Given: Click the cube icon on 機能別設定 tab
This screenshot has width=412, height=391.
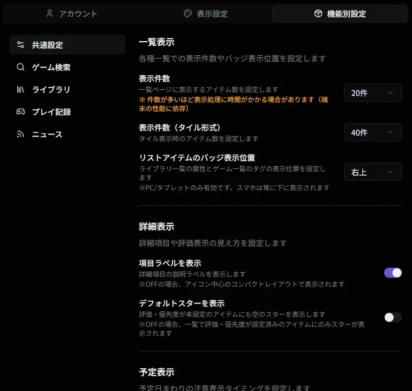Looking at the screenshot, I should 318,13.
